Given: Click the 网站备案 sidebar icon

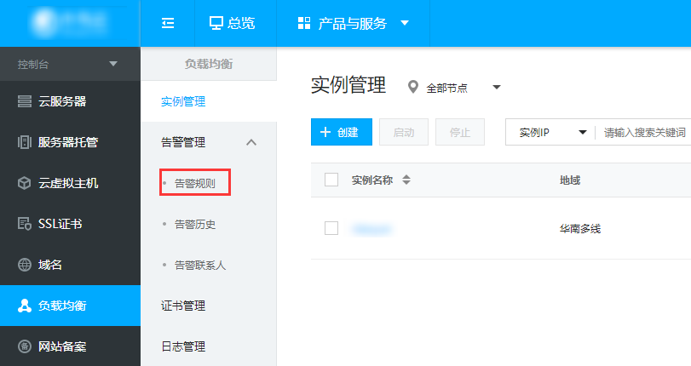Looking at the screenshot, I should pos(25,346).
